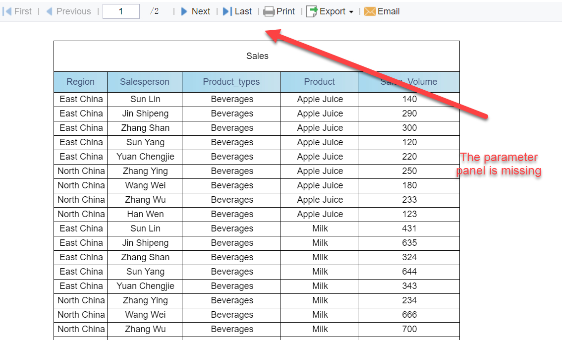Select the Sales Volume column header
This screenshot has width=562, height=340.
coord(408,81)
